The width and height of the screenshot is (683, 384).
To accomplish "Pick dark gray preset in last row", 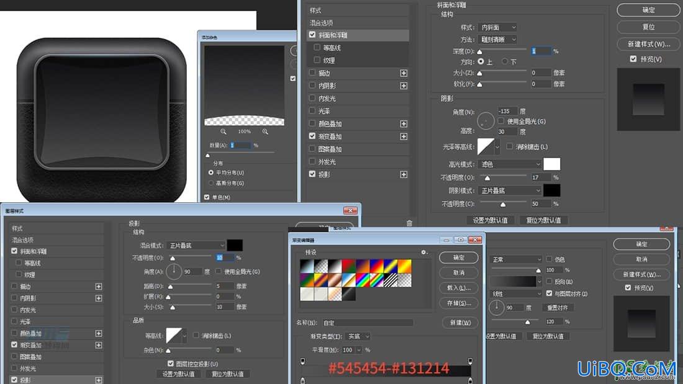I will pos(348,294).
